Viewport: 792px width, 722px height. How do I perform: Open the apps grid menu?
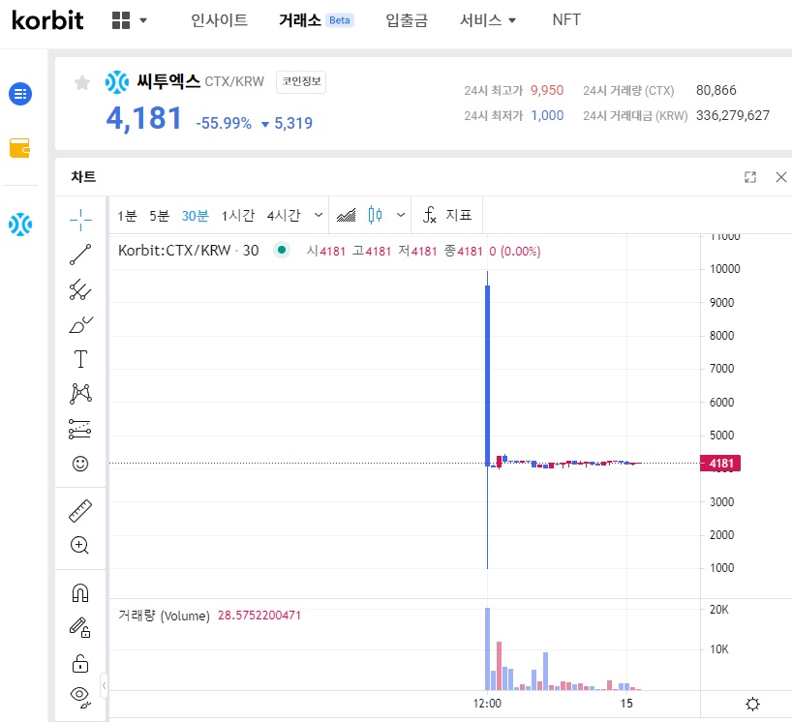pyautogui.click(x=129, y=20)
